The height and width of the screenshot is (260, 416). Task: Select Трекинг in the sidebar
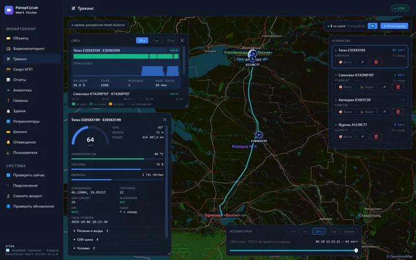32,59
